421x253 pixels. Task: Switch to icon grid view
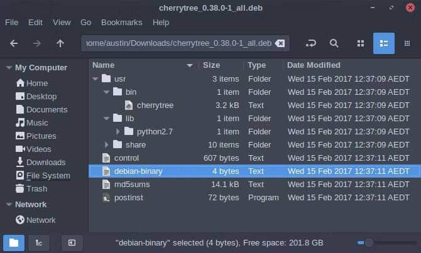[x=361, y=43]
